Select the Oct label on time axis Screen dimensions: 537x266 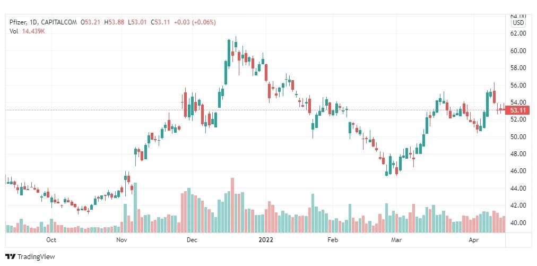point(51,240)
